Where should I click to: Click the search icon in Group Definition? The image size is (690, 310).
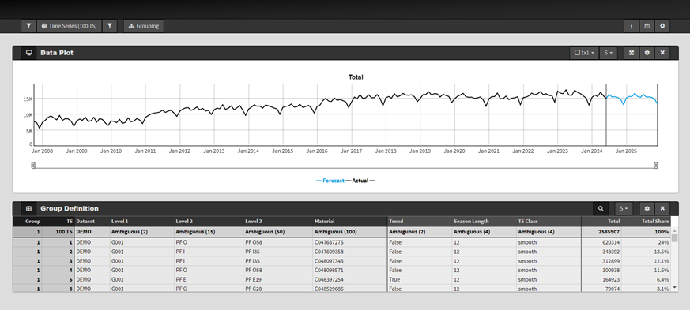tap(601, 208)
